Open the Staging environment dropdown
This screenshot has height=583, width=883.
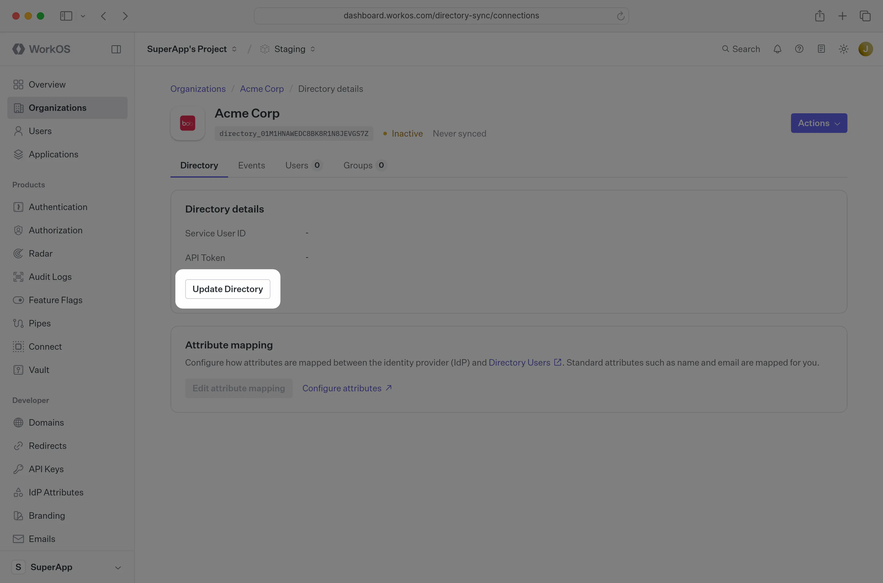(288, 49)
